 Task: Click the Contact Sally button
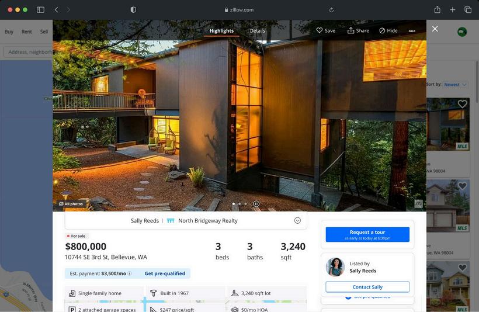tap(367, 287)
